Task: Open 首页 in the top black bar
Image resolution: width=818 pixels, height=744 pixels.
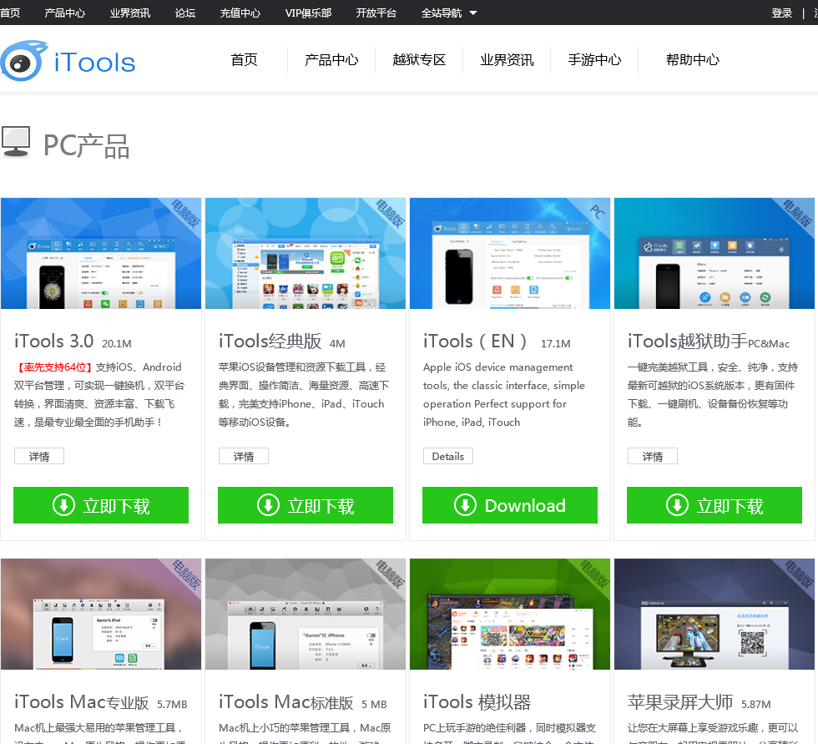Action: pyautogui.click(x=10, y=13)
